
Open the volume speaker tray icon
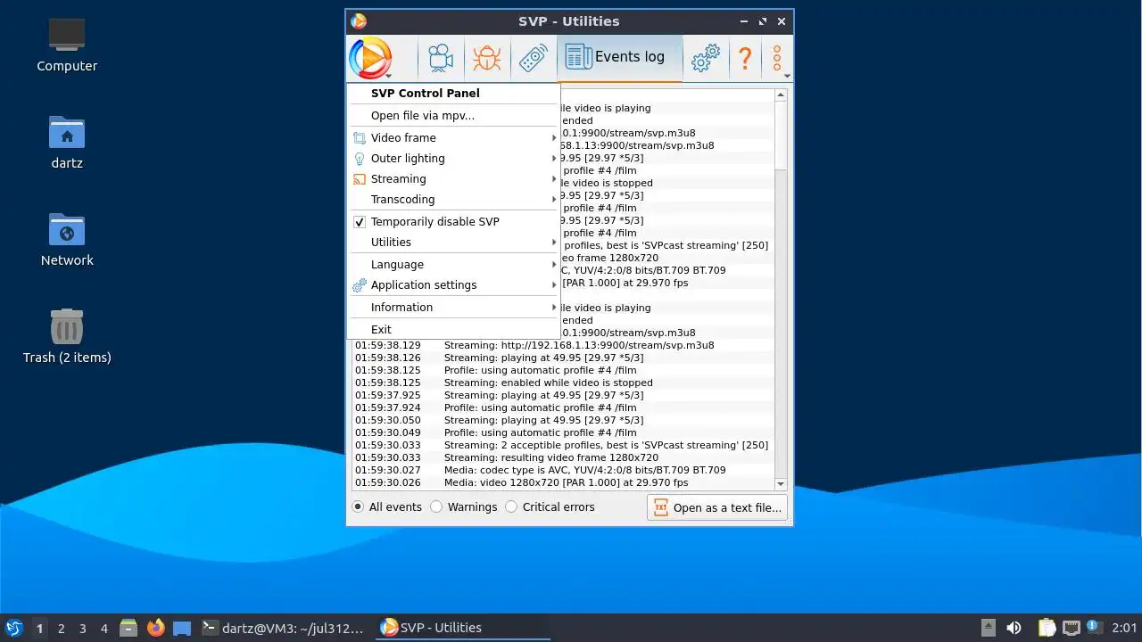pyautogui.click(x=1014, y=628)
